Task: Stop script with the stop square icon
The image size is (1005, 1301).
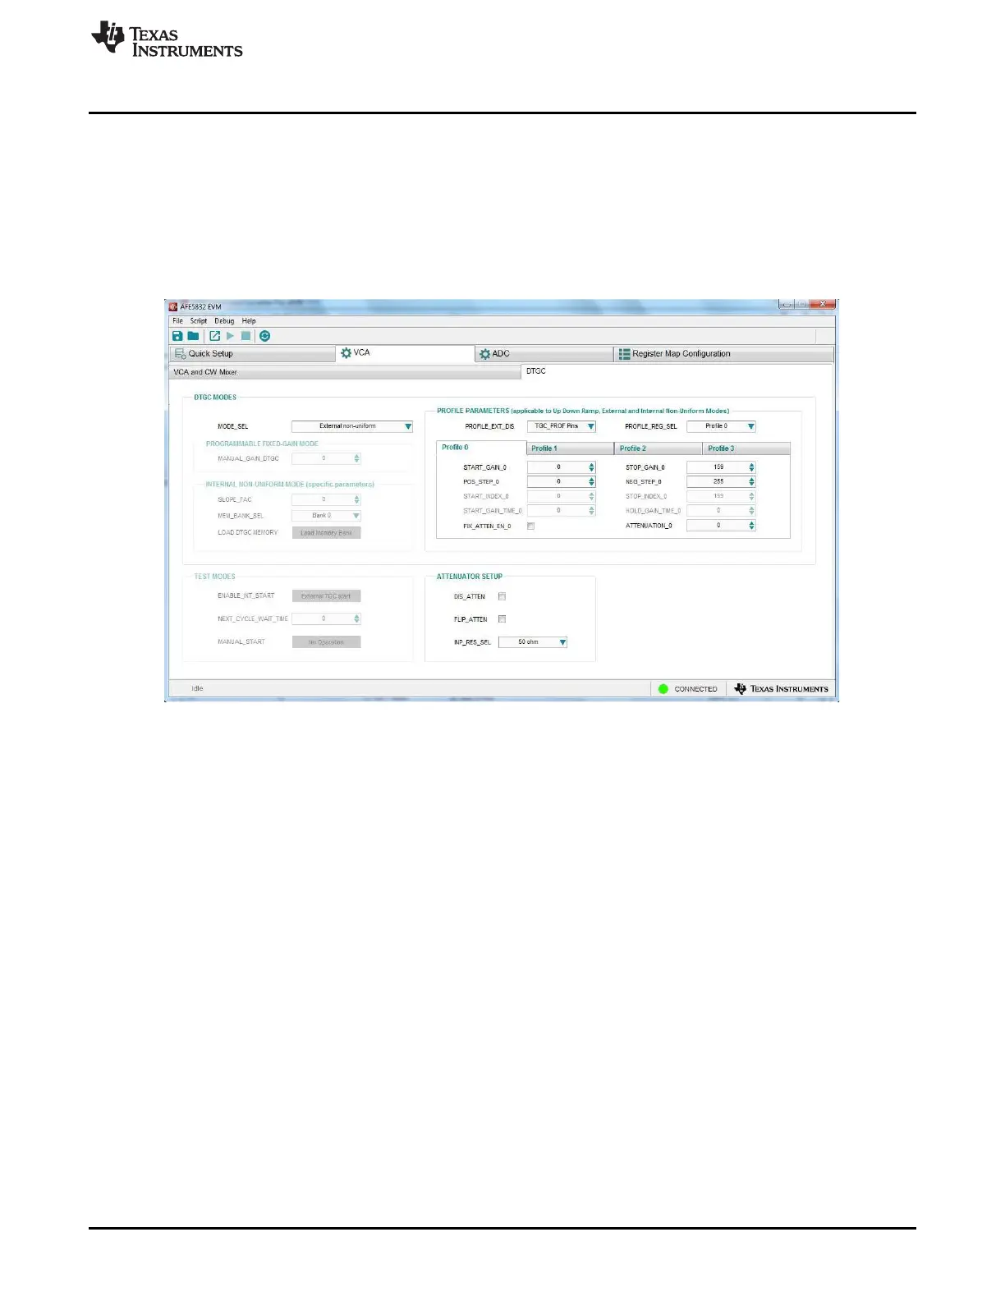Action: (246, 336)
